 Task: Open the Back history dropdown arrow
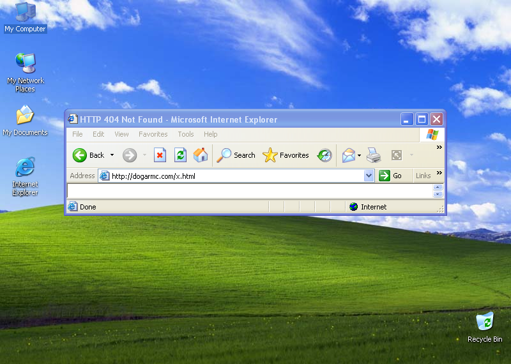(112, 155)
